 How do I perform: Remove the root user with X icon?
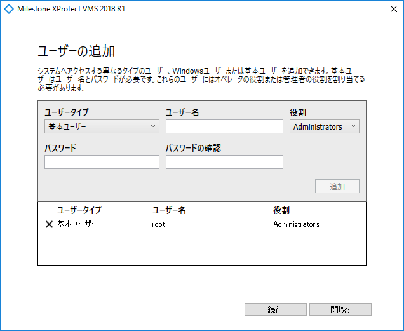point(49,224)
